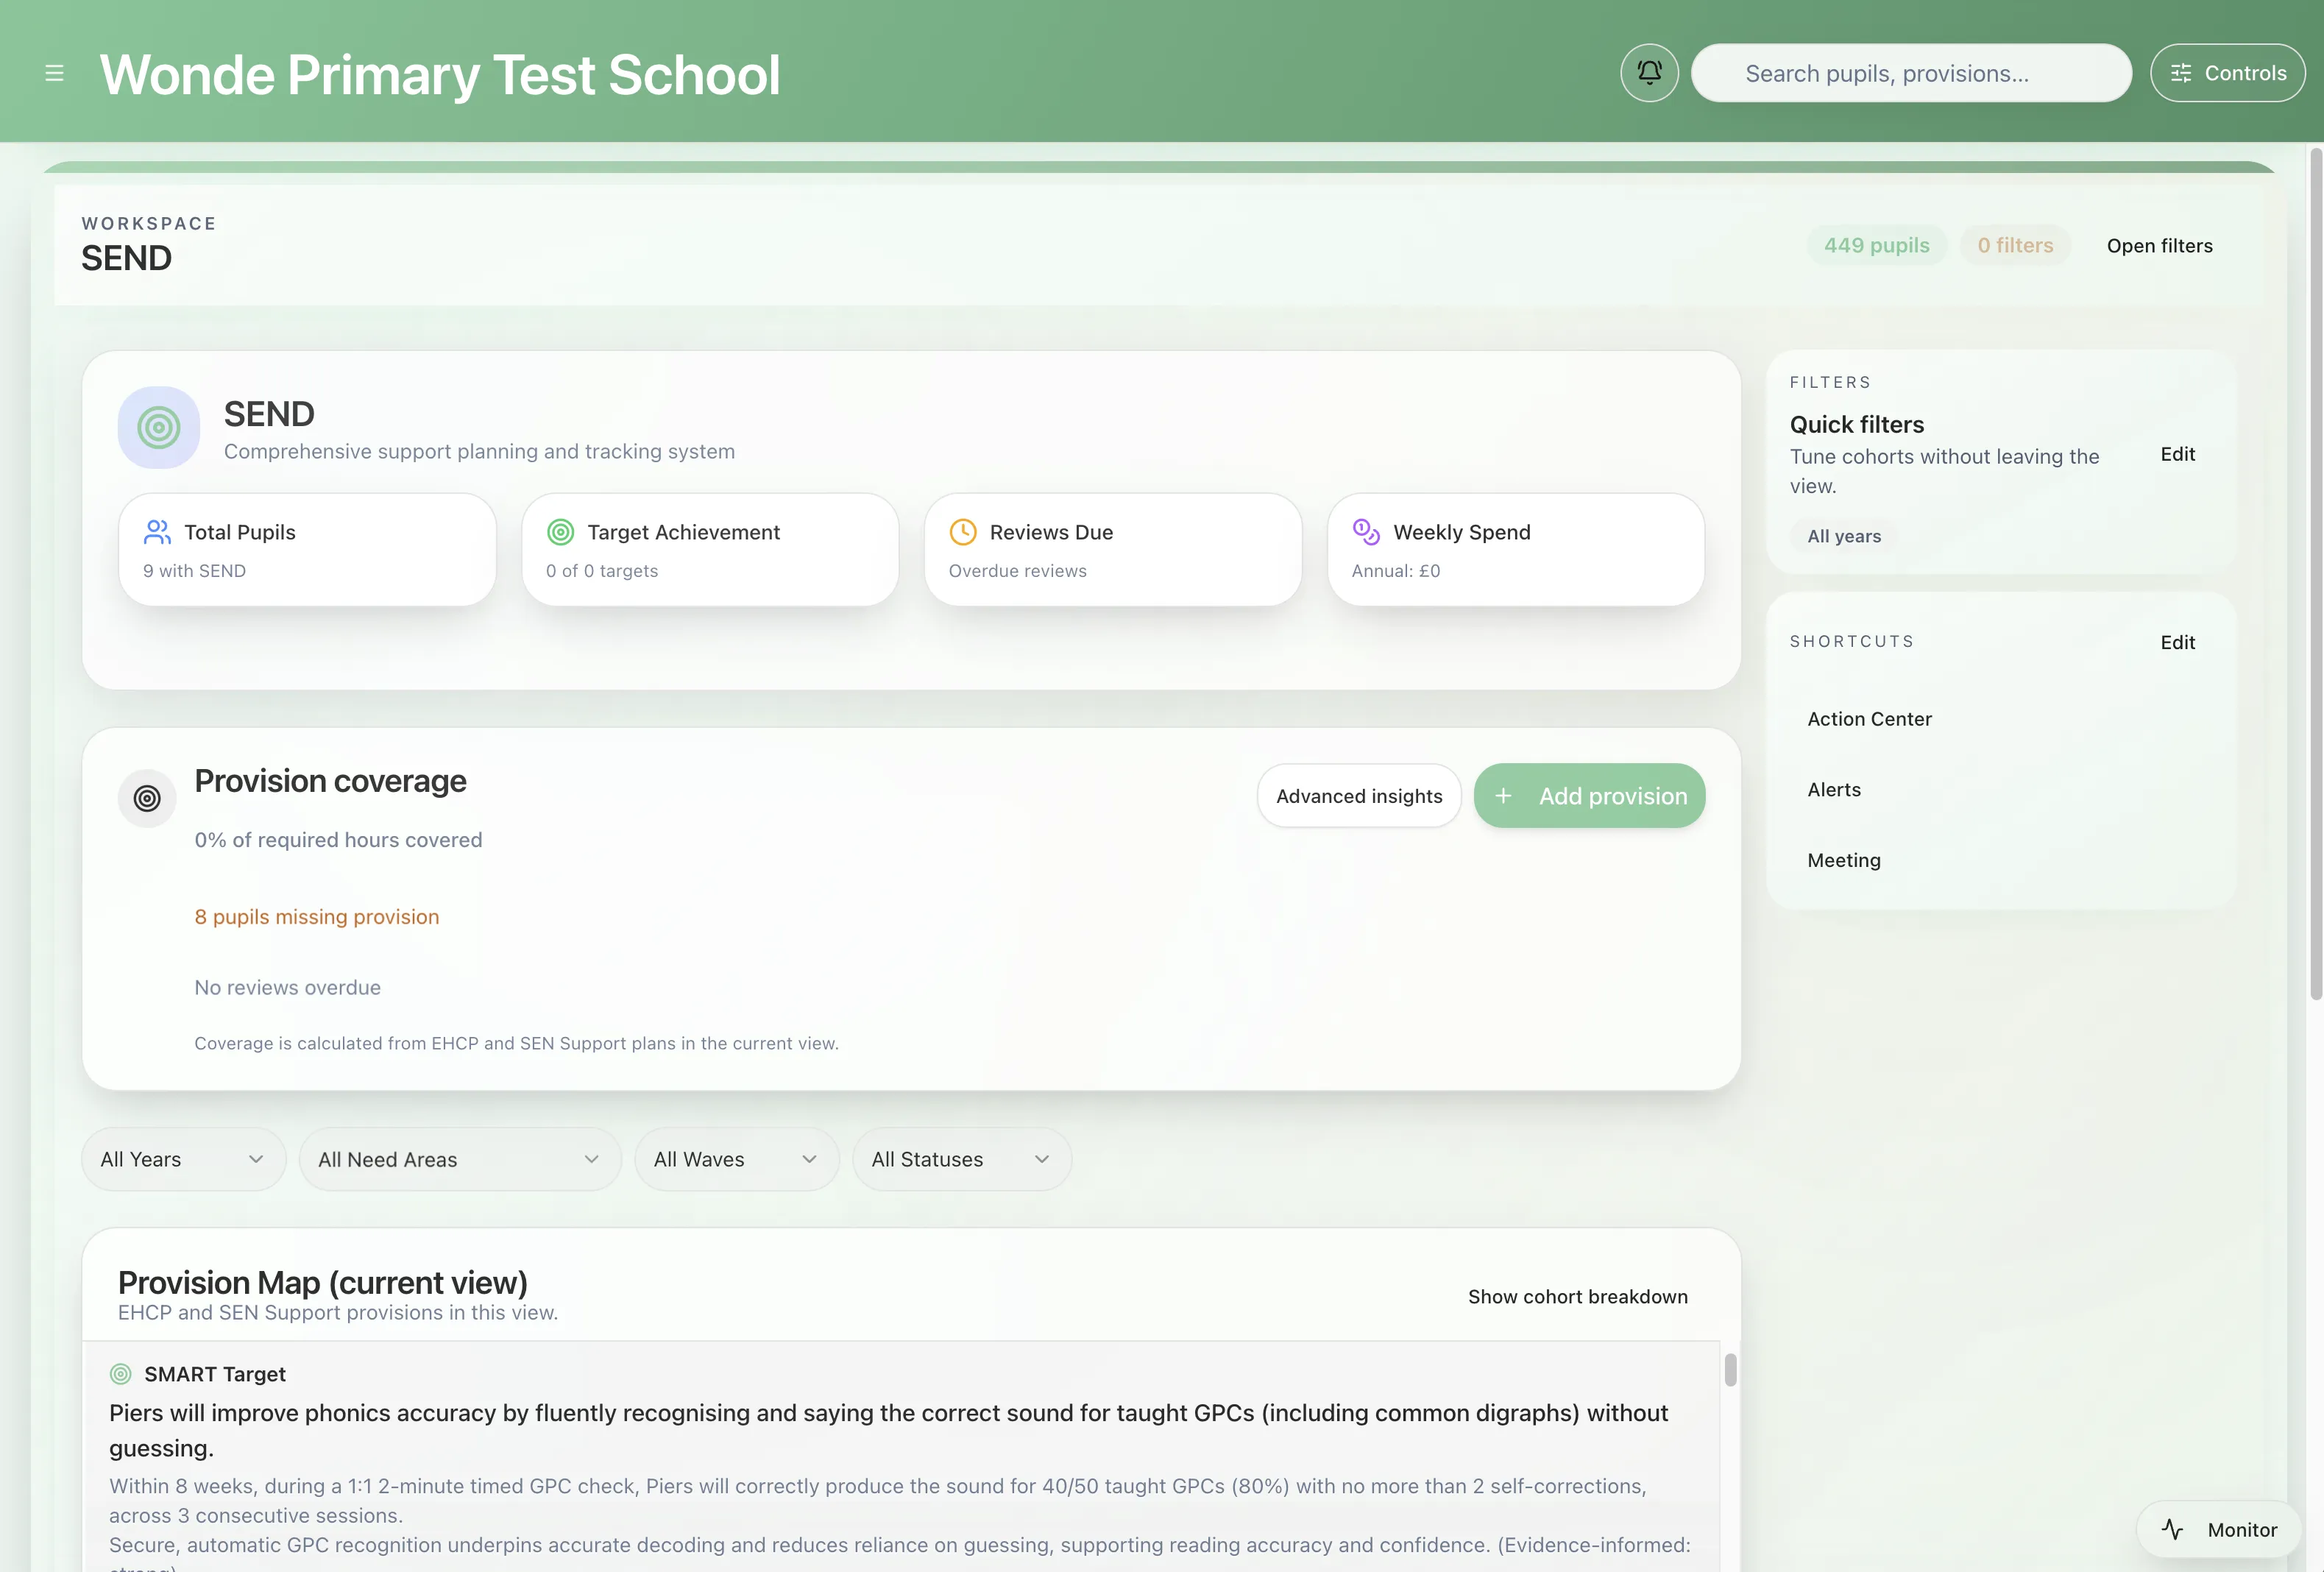Toggle Show cohort breakdown
The width and height of the screenshot is (2324, 1572).
[x=1577, y=1297]
